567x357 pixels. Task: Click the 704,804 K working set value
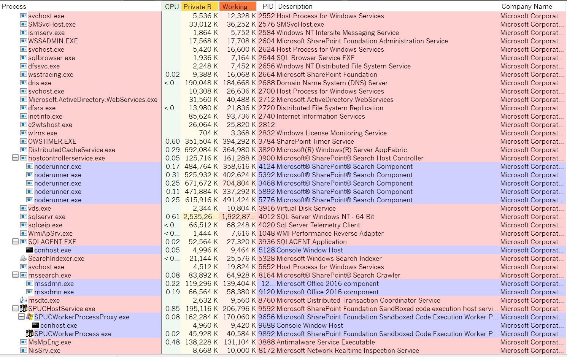239,183
